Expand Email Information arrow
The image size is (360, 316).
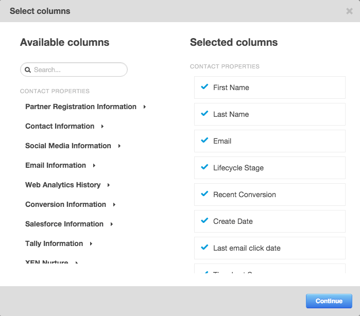click(x=94, y=165)
